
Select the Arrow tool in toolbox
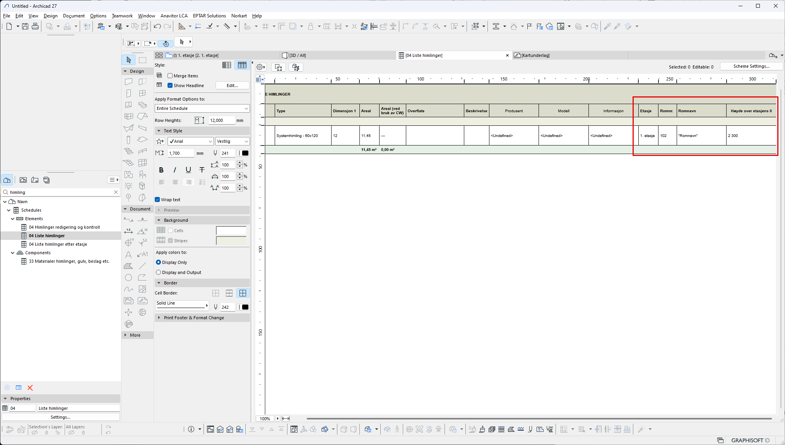[x=129, y=60]
